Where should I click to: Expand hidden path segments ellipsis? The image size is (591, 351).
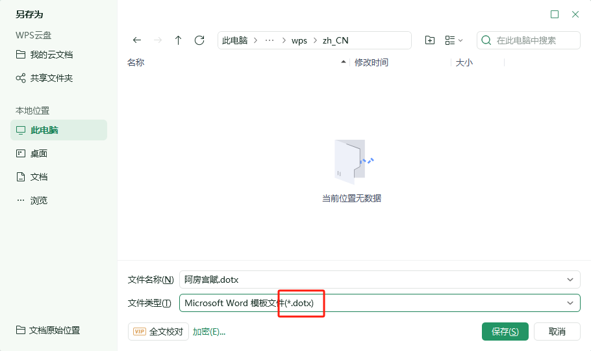tap(269, 40)
